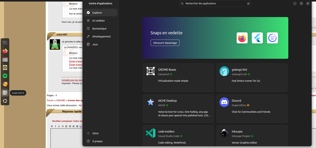
Task: Click Fast linters runner for Go description
Action: point(245,81)
